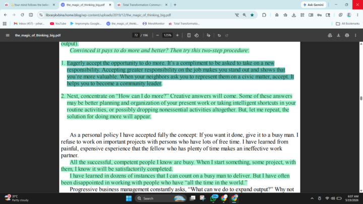The image size is (363, 204).
Task: Open the split view icon beside reload
Action: click(x=31, y=15)
